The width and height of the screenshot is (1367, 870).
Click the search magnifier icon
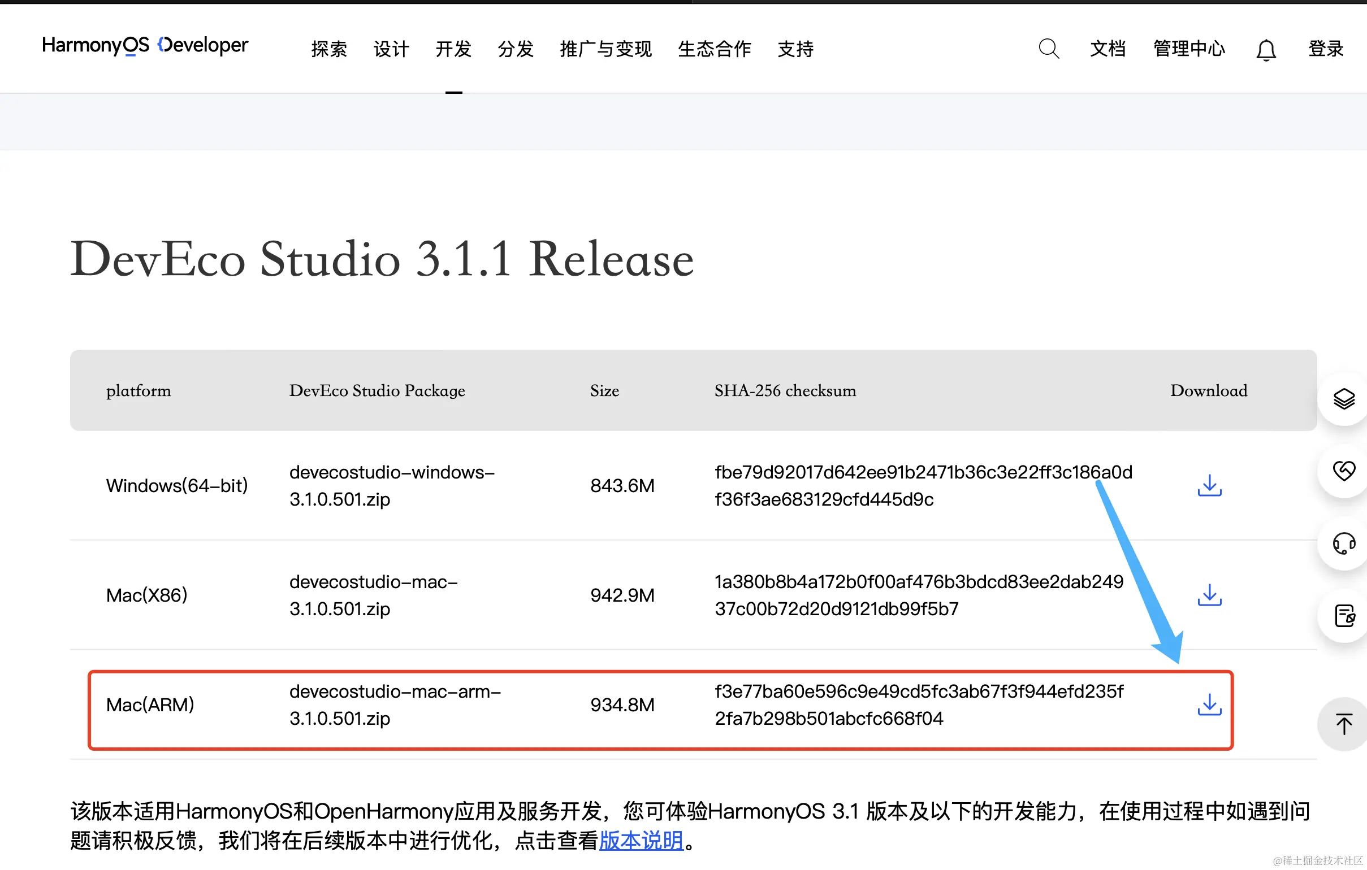(x=1048, y=49)
